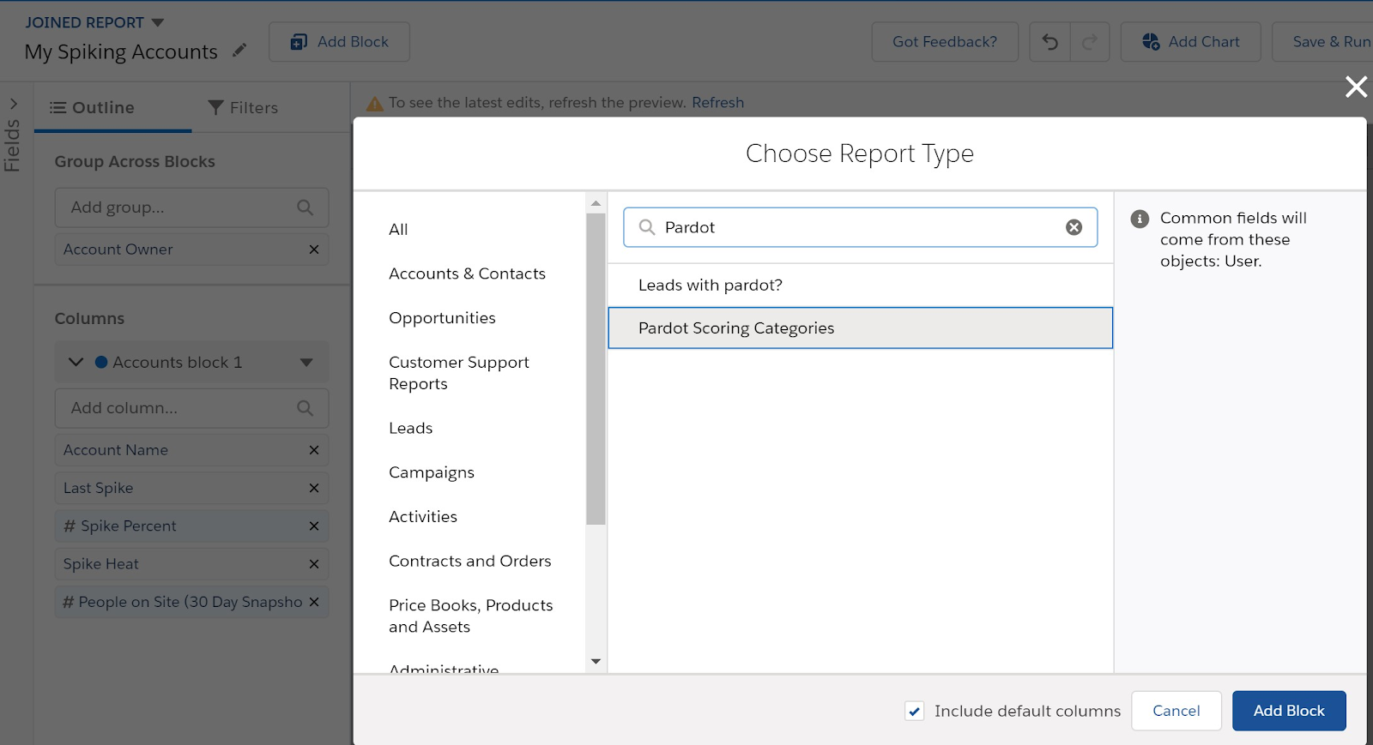Viewport: 1373px width, 745px height.
Task: Click the Add Chart button
Action: click(x=1190, y=42)
